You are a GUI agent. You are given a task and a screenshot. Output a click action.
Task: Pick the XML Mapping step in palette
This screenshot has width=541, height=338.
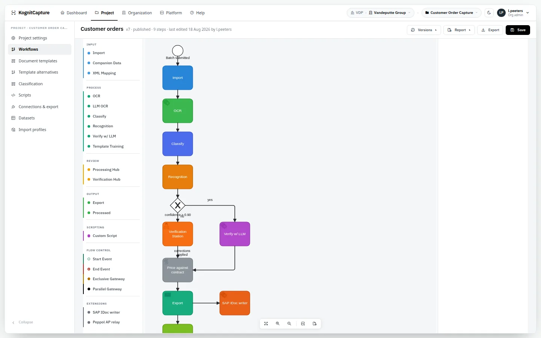[112, 73]
